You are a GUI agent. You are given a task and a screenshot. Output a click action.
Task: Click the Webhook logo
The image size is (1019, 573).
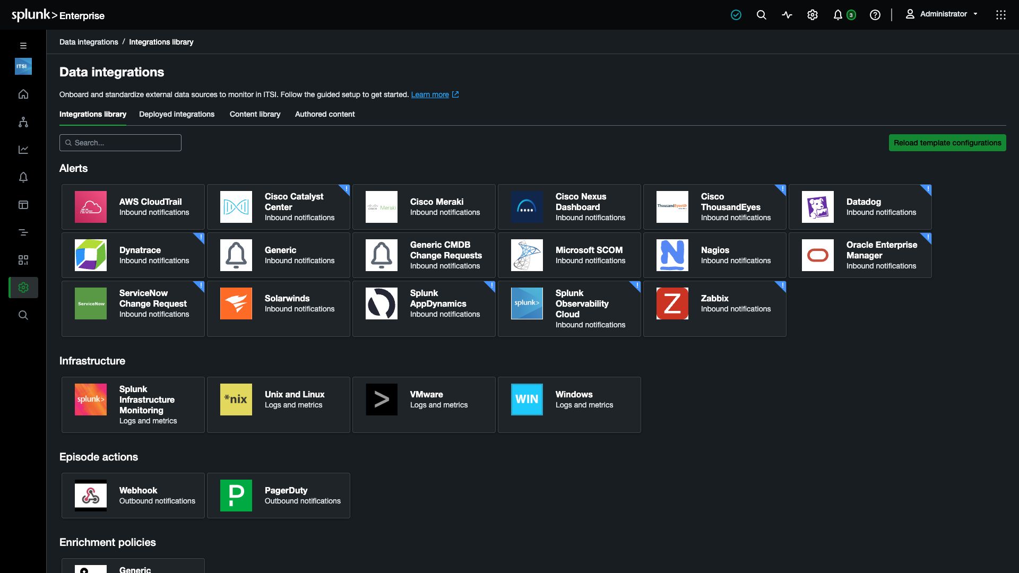point(91,496)
